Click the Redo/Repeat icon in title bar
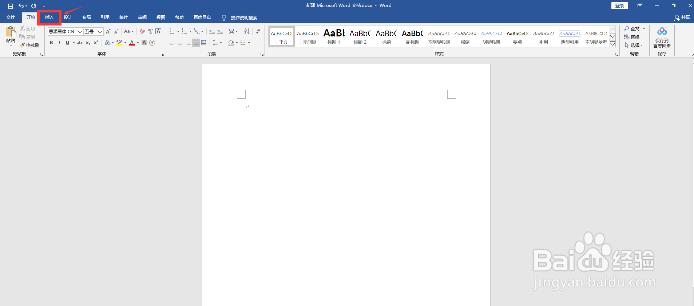This screenshot has width=694, height=306. point(34,6)
